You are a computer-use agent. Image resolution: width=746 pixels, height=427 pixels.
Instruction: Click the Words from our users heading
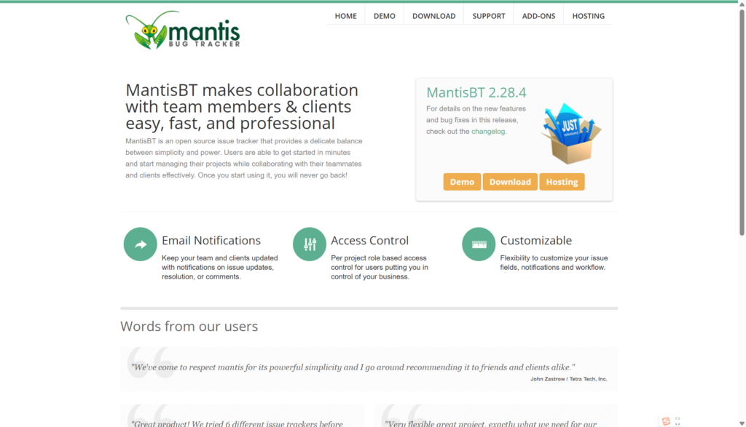coord(189,327)
